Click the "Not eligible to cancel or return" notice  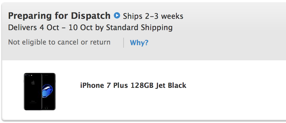[59, 42]
